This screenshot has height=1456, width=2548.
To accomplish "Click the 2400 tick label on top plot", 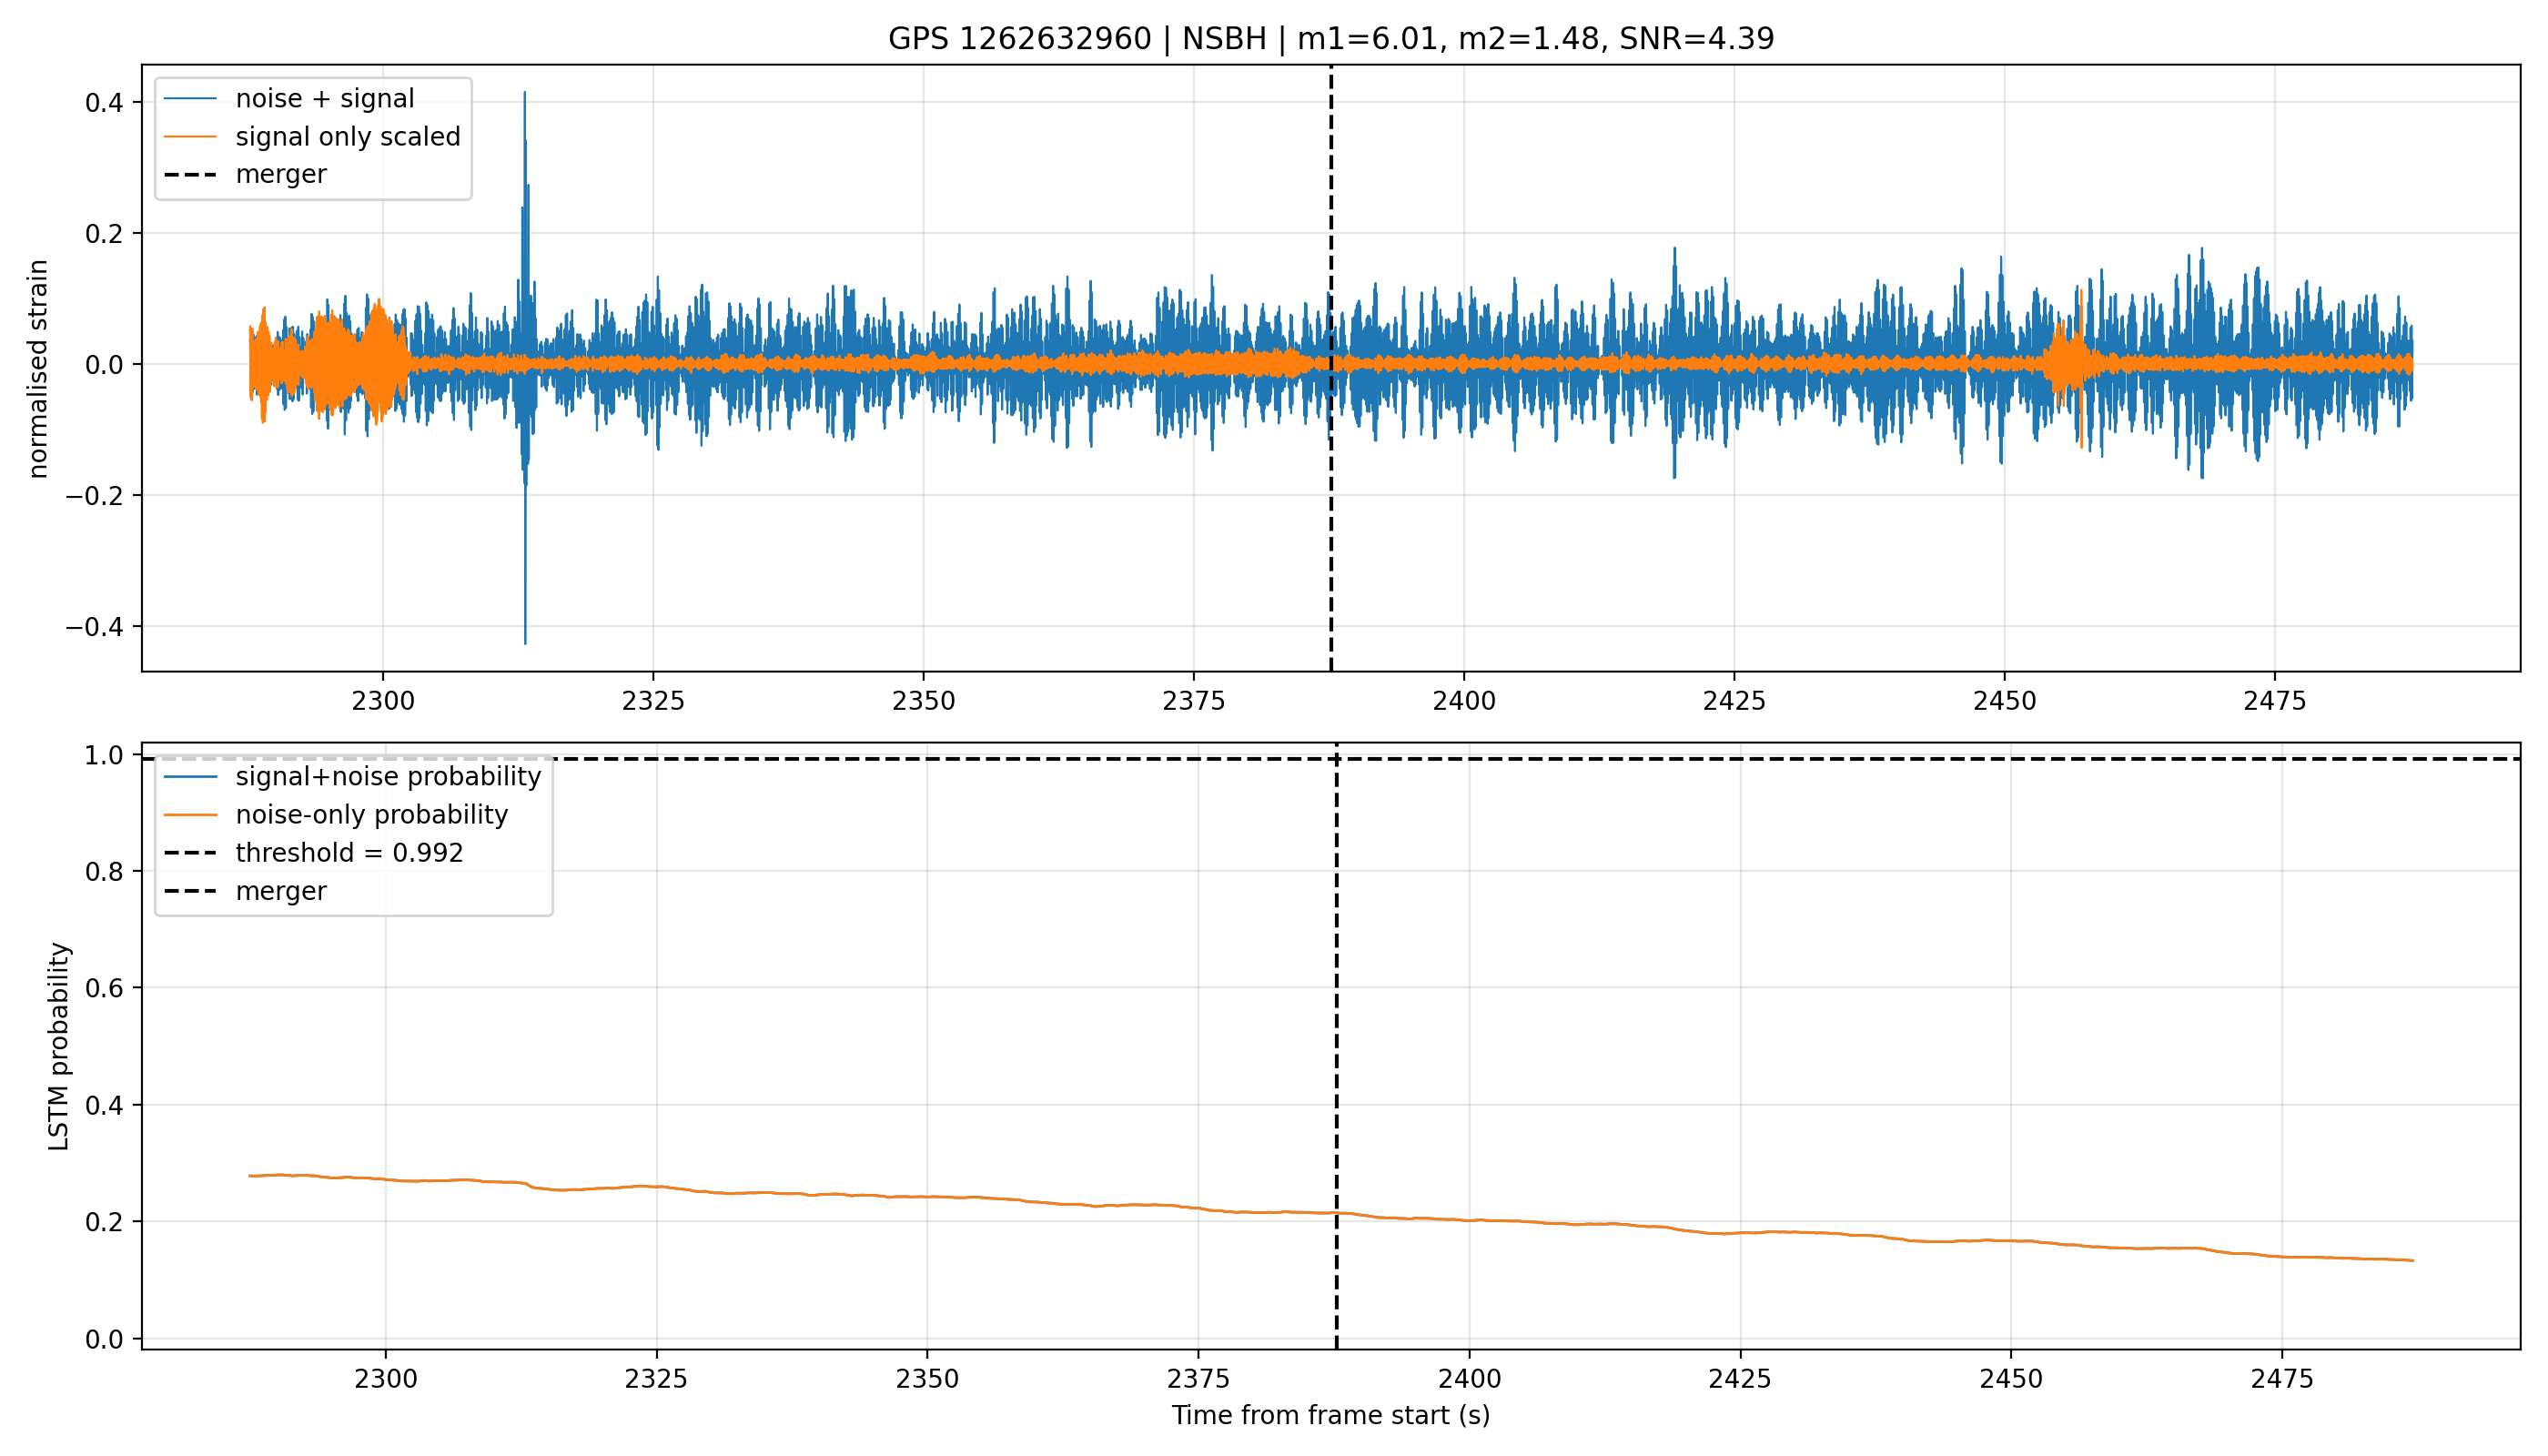I will click(1464, 701).
